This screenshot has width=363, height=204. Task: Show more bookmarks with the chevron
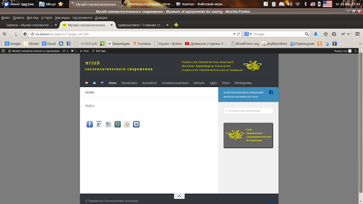tap(360, 44)
